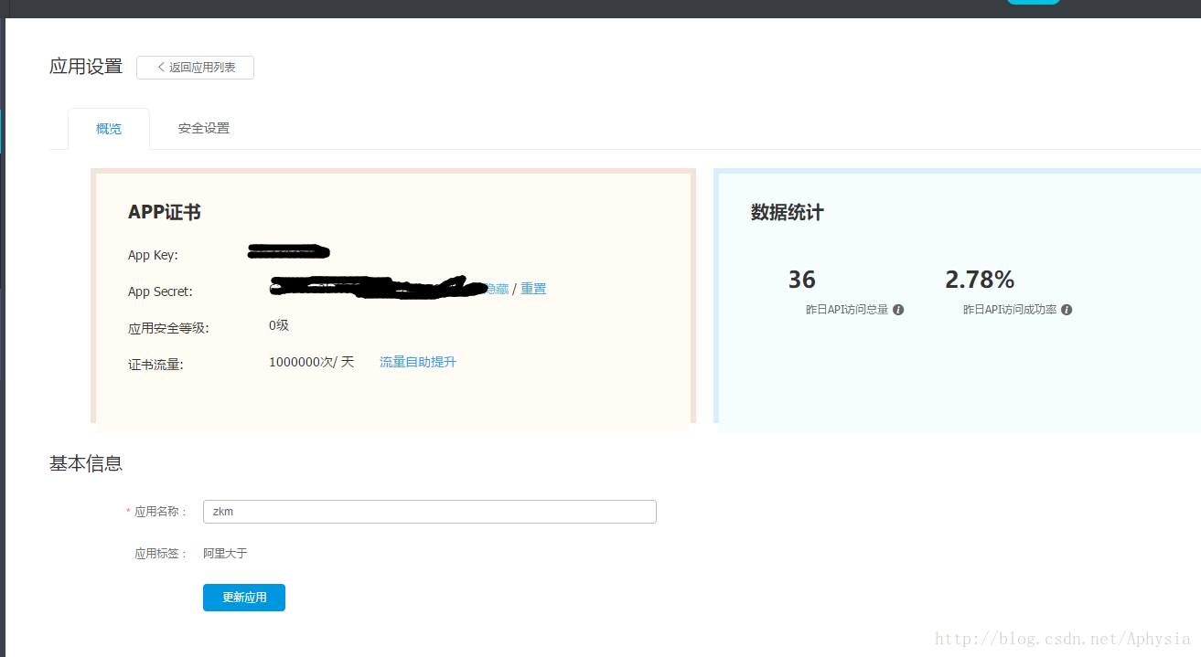Click the App Key label
This screenshot has width=1201, height=657.
(153, 255)
